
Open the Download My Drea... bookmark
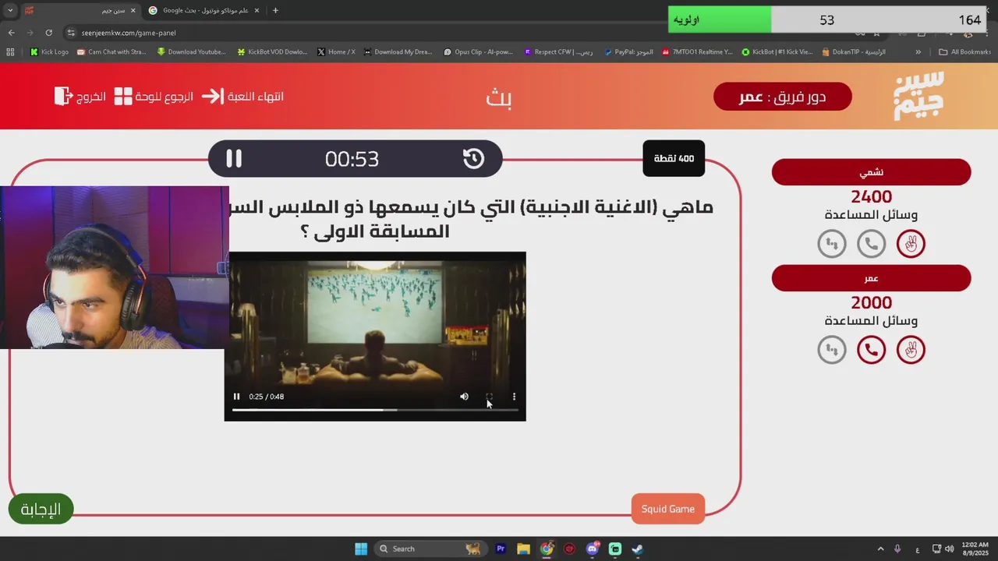coord(398,52)
